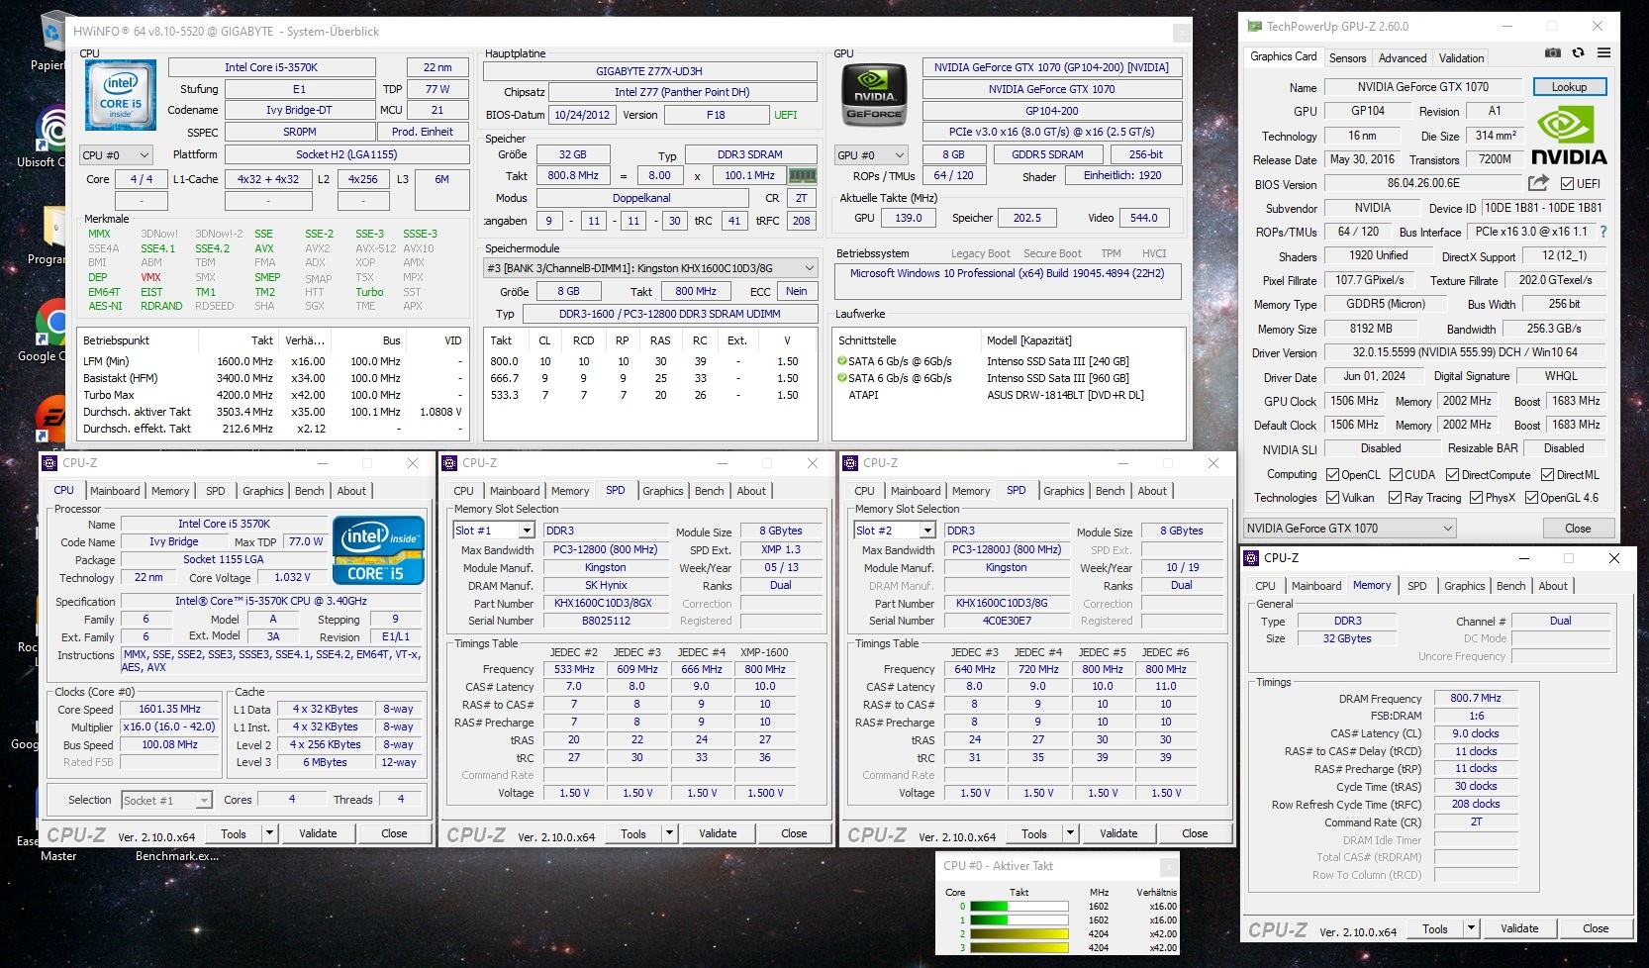Open Graphics tab in the CPU-Z Memory window
1649x968 pixels.
[1464, 586]
